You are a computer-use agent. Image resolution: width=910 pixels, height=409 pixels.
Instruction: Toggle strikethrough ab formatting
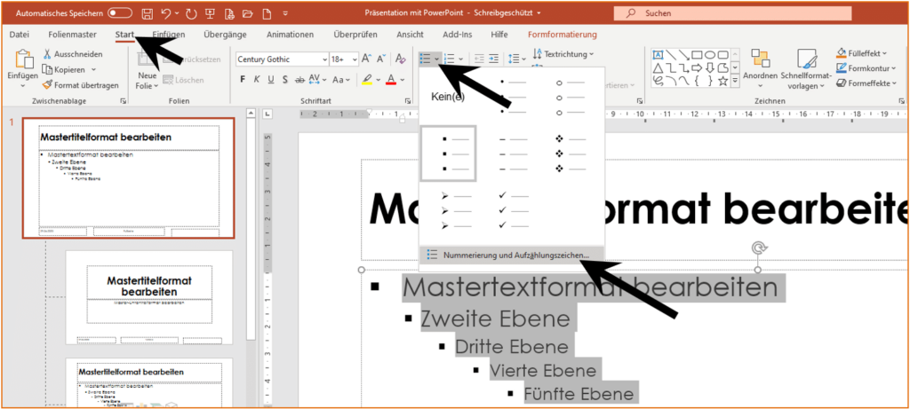tap(300, 79)
